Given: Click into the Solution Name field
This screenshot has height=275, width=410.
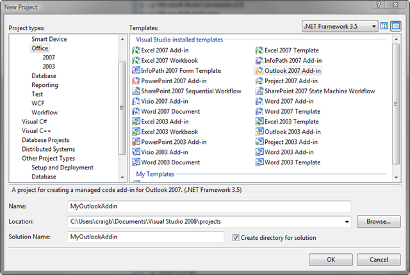Looking at the screenshot, I should pyautogui.click(x=145, y=237).
